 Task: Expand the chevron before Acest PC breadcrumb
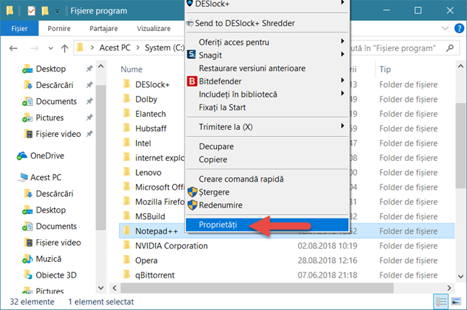point(92,48)
